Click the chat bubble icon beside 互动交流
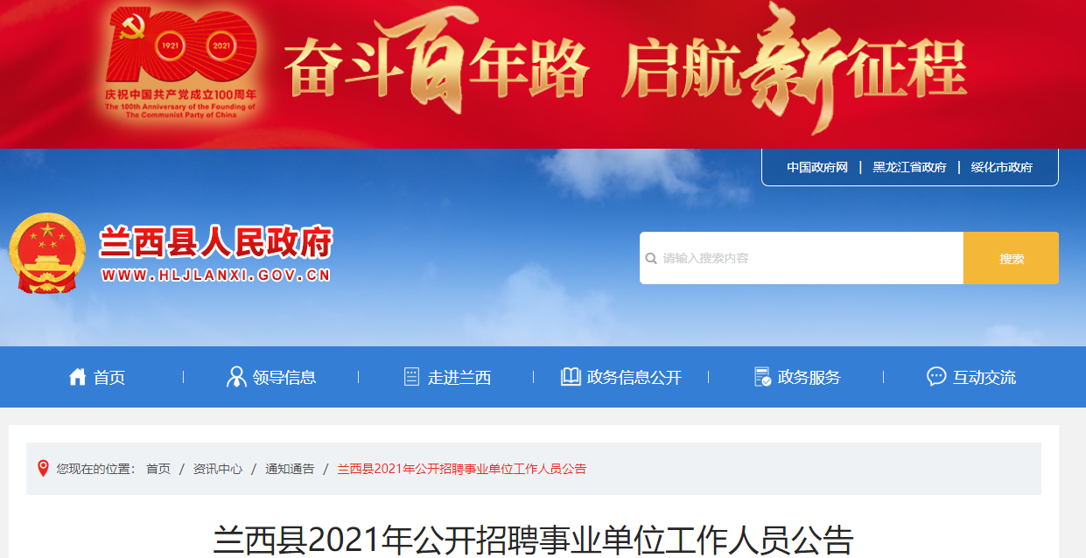This screenshot has height=558, width=1086. (x=936, y=377)
